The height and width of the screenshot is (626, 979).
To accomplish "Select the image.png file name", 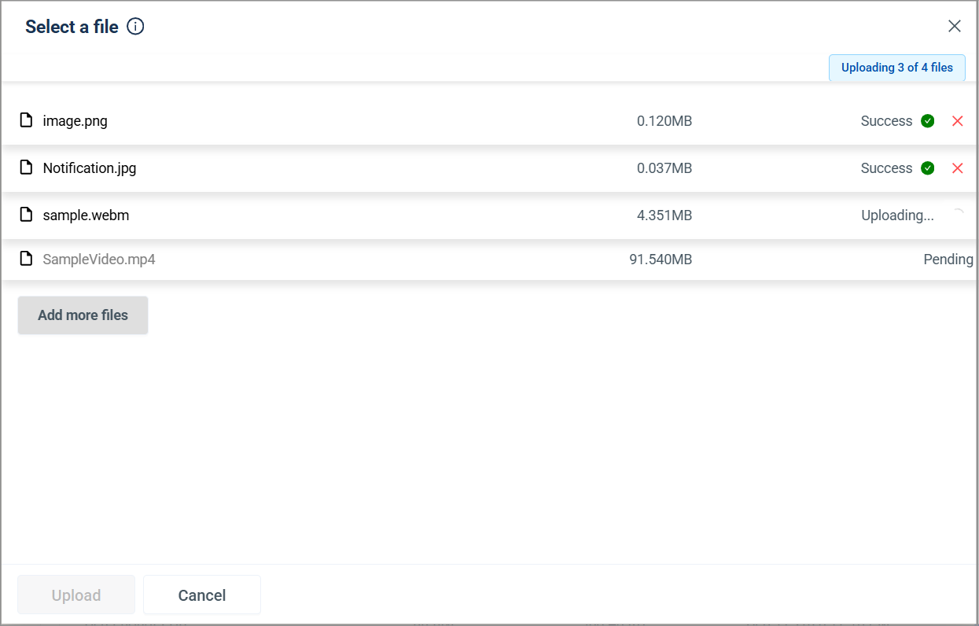I will (75, 121).
